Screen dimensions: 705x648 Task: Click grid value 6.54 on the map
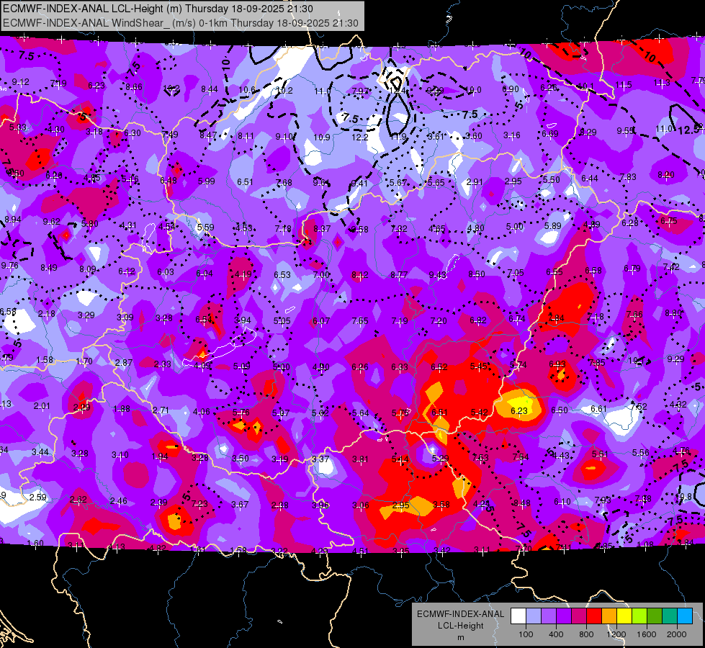[x=204, y=320]
